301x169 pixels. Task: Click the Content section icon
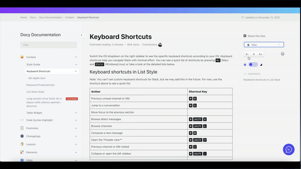[22, 57]
